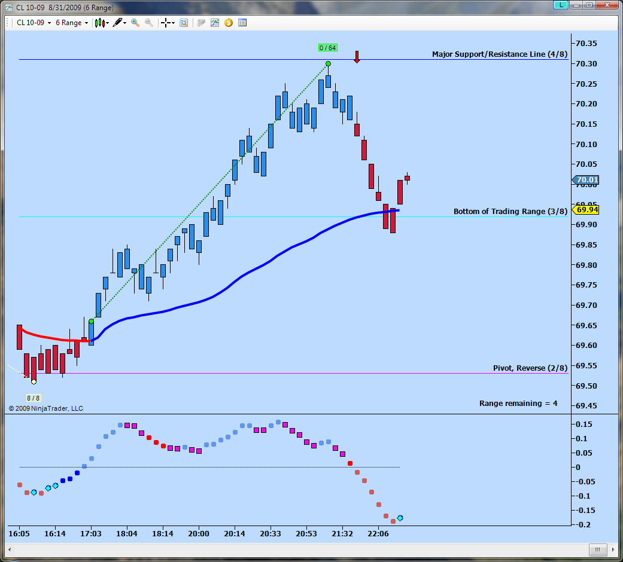Image resolution: width=623 pixels, height=562 pixels.
Task: Click the chart window icon in title bar
Action: (x=9, y=8)
